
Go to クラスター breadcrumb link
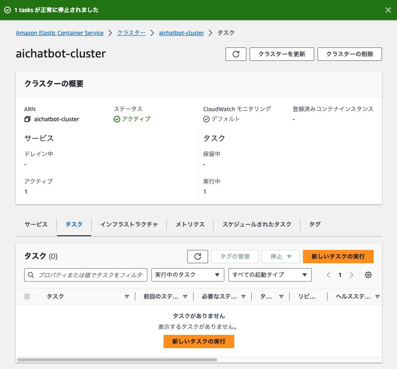tap(131, 33)
